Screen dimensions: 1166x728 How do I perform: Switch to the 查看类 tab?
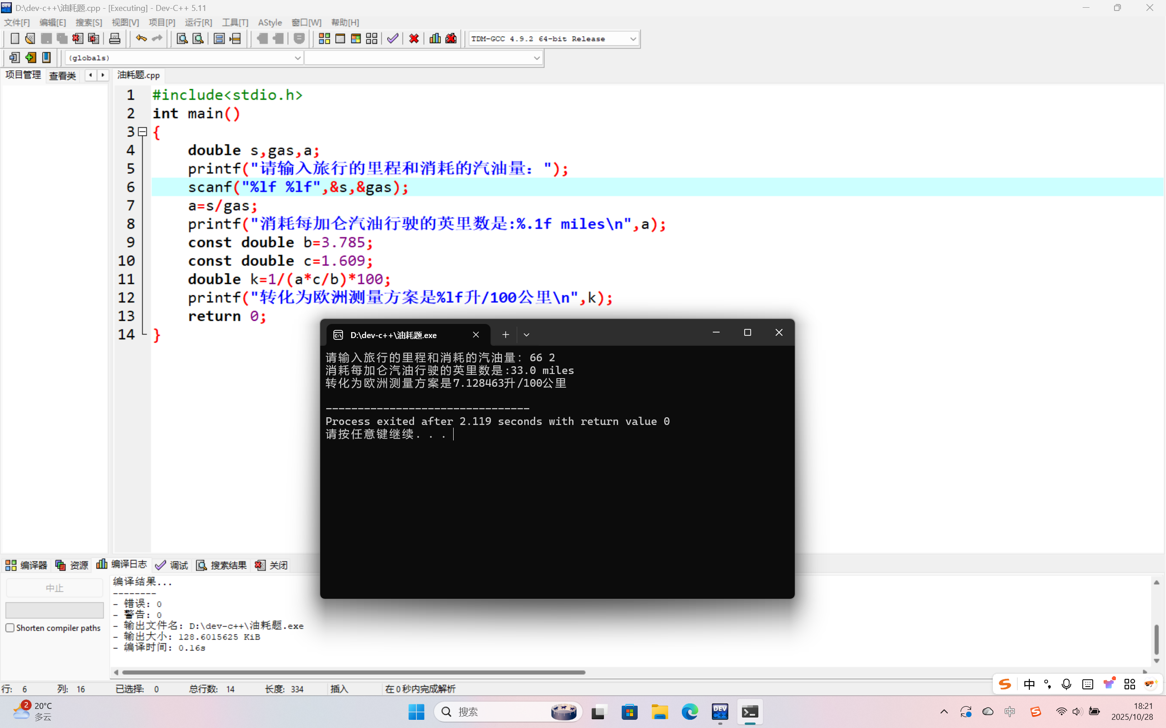coord(63,76)
